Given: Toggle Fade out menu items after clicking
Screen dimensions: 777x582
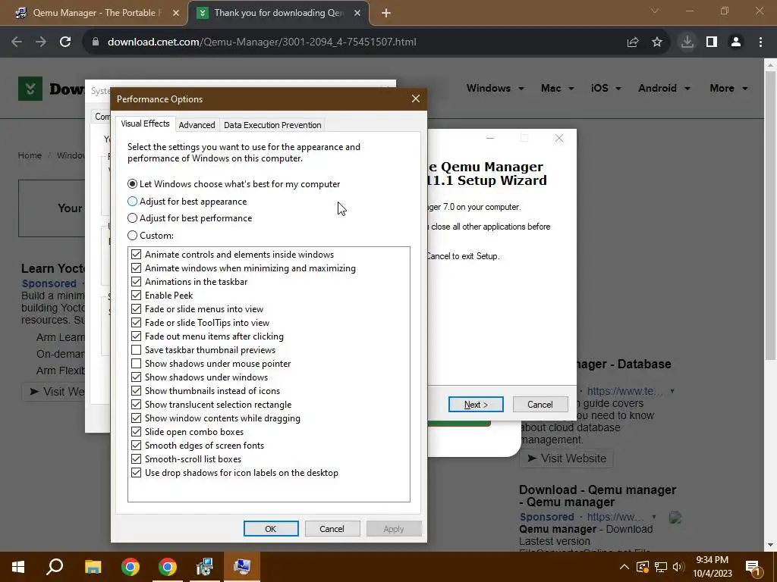Looking at the screenshot, I should click(136, 336).
